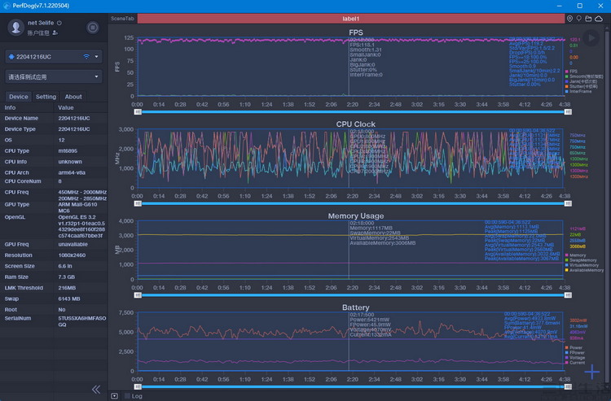The width and height of the screenshot is (611, 401).
Task: Maximize the PerfDog window
Action: pos(580,6)
